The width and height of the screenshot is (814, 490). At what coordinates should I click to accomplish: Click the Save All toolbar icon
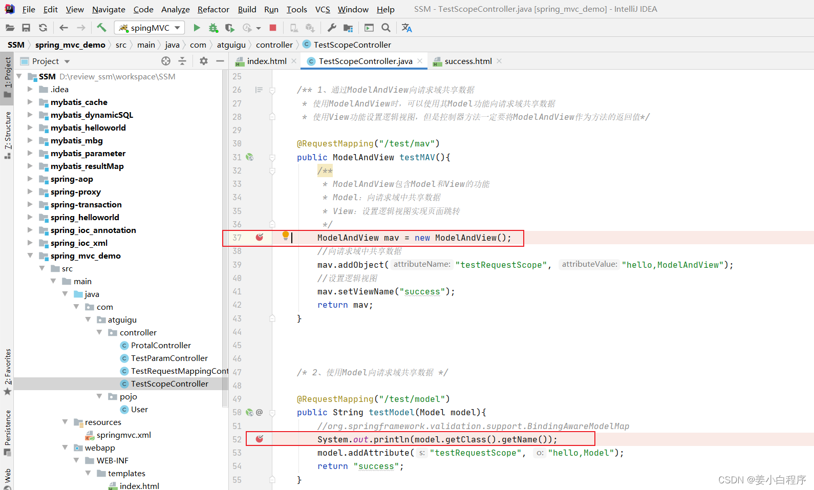[x=26, y=28]
